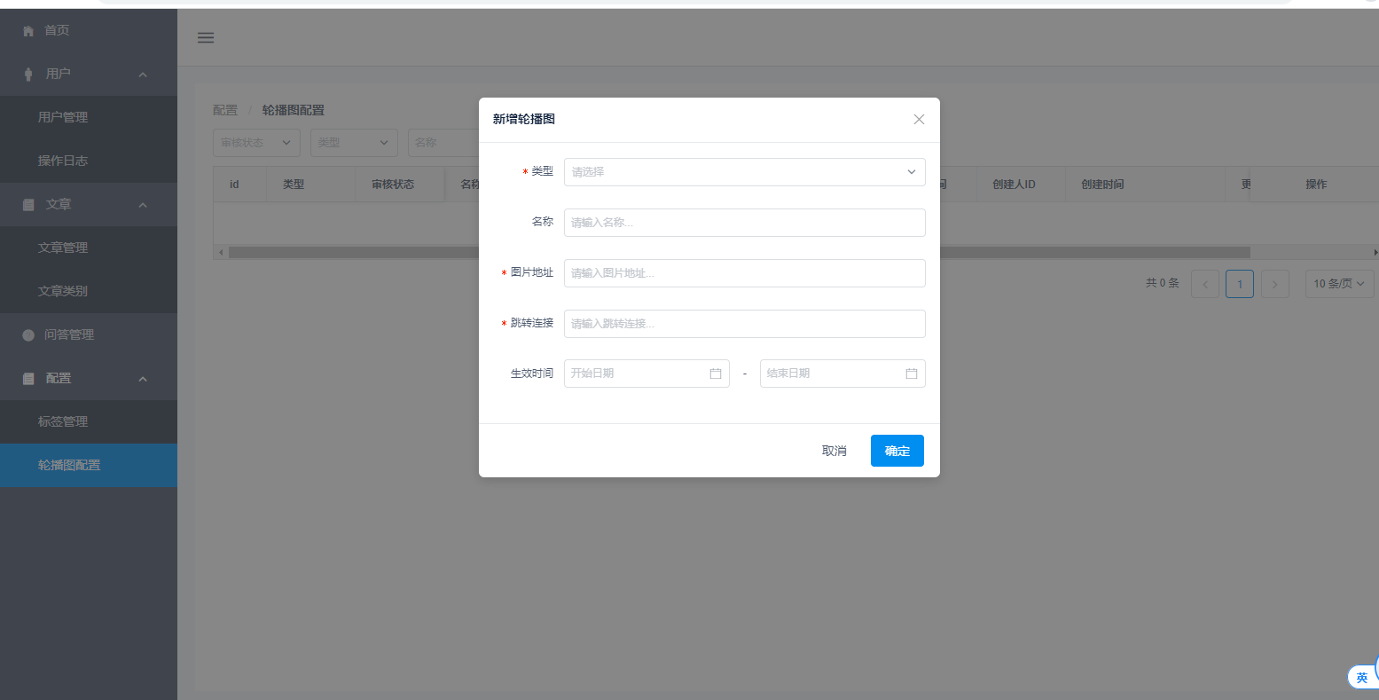The image size is (1379, 700).
Task: Click the icon beside 配置 in sidebar
Action: pos(28,378)
